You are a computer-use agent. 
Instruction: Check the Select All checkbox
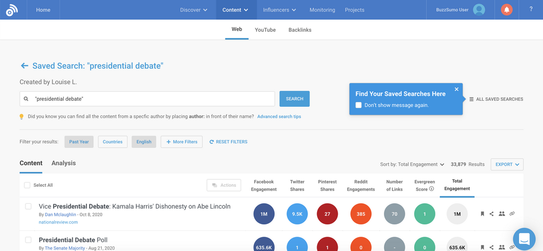(x=28, y=185)
